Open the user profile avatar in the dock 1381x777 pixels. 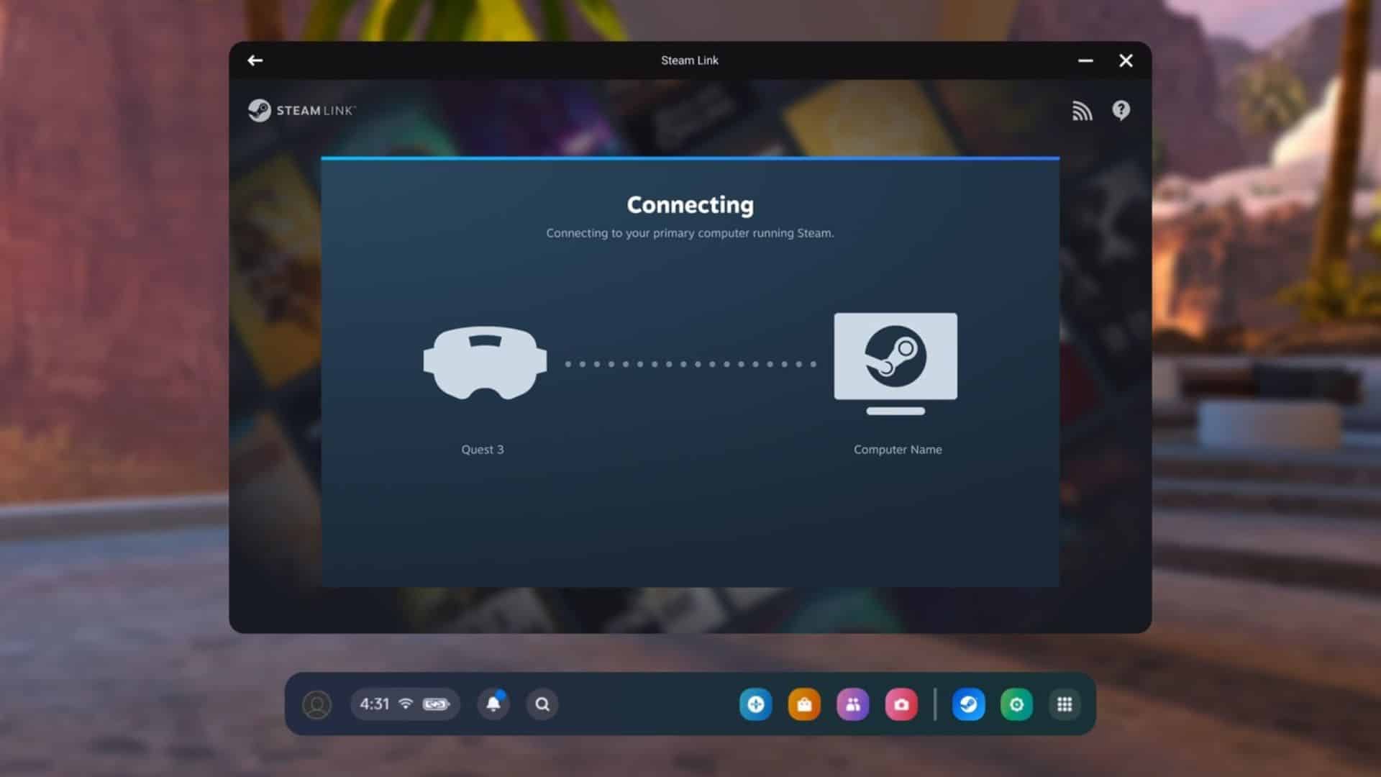[316, 704]
